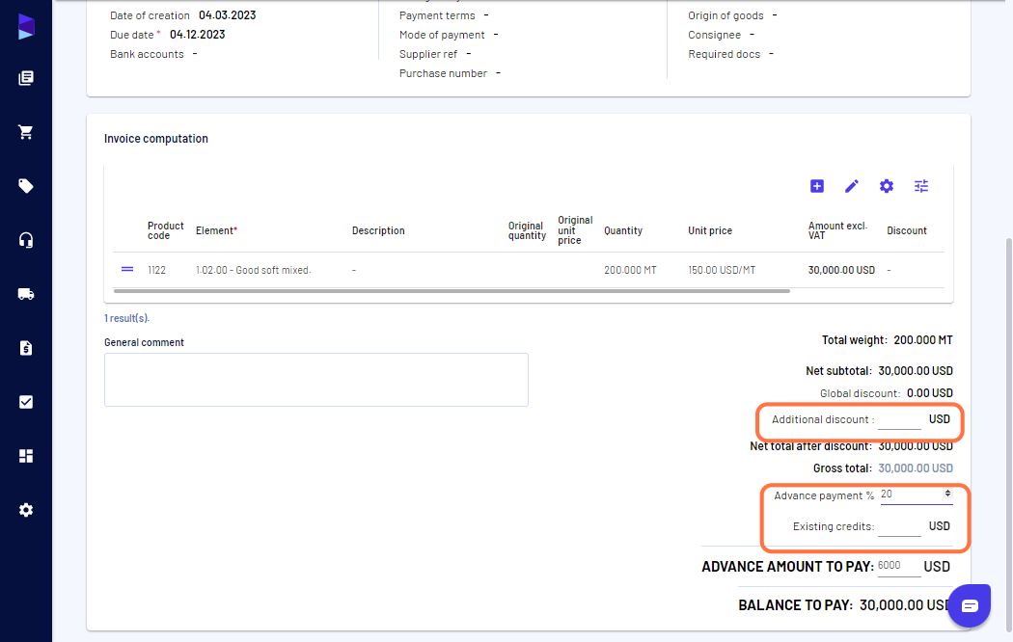Viewport: 1013px width, 642px height.
Task: Open the price tag sidebar section
Action: tap(26, 186)
